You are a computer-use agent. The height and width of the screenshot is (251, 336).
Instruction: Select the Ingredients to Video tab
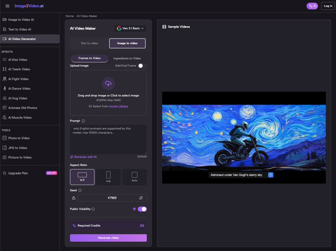(x=127, y=58)
